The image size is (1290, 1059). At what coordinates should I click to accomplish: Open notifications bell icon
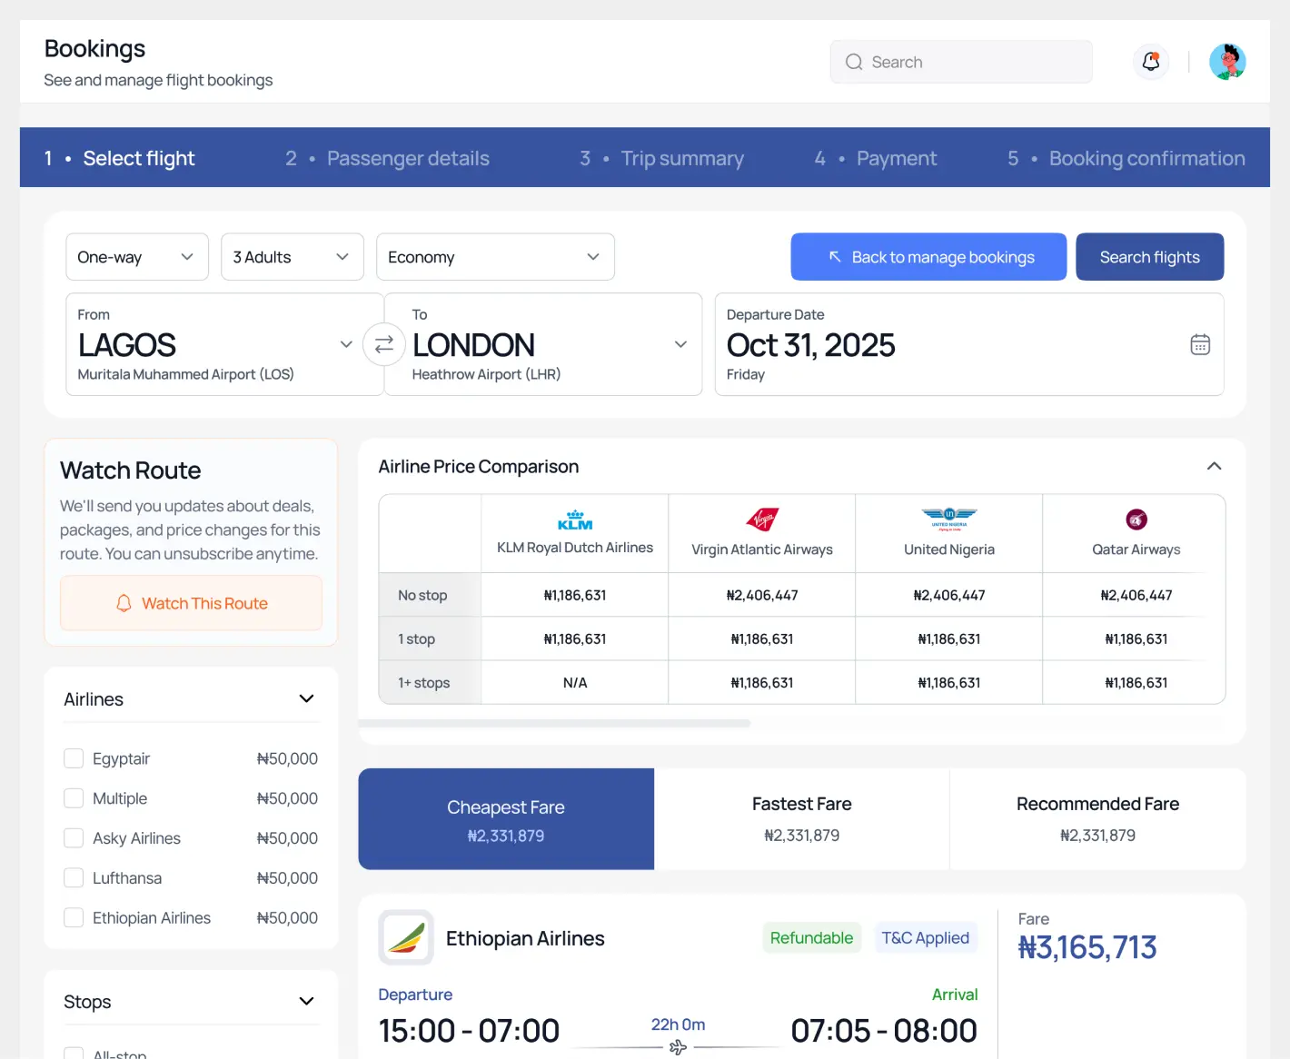(1151, 62)
